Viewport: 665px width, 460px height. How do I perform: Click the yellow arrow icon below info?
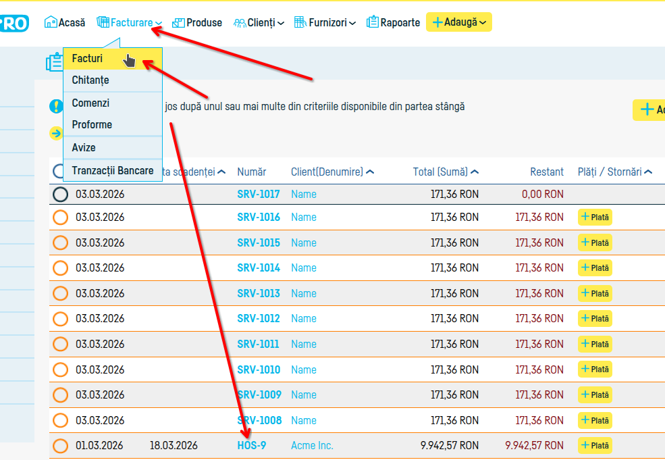click(56, 134)
